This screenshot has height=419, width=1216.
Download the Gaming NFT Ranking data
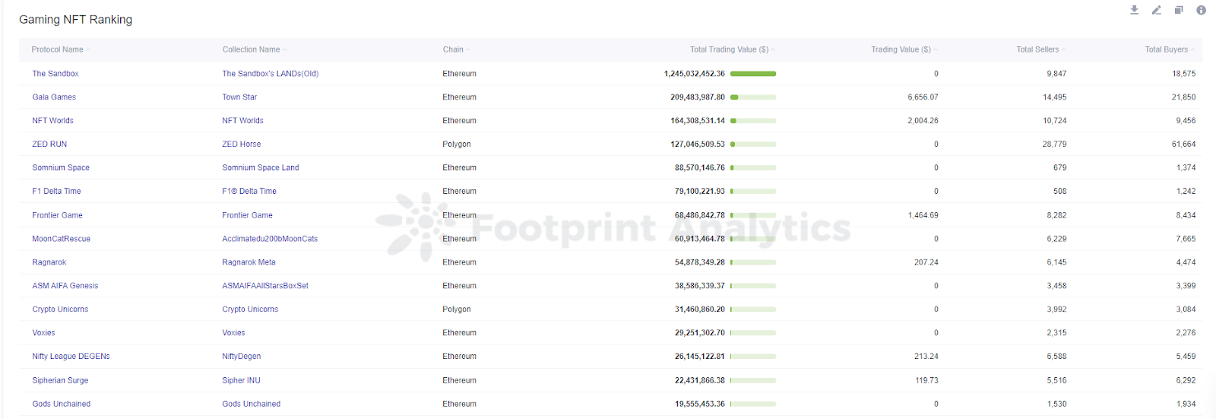pos(1134,10)
